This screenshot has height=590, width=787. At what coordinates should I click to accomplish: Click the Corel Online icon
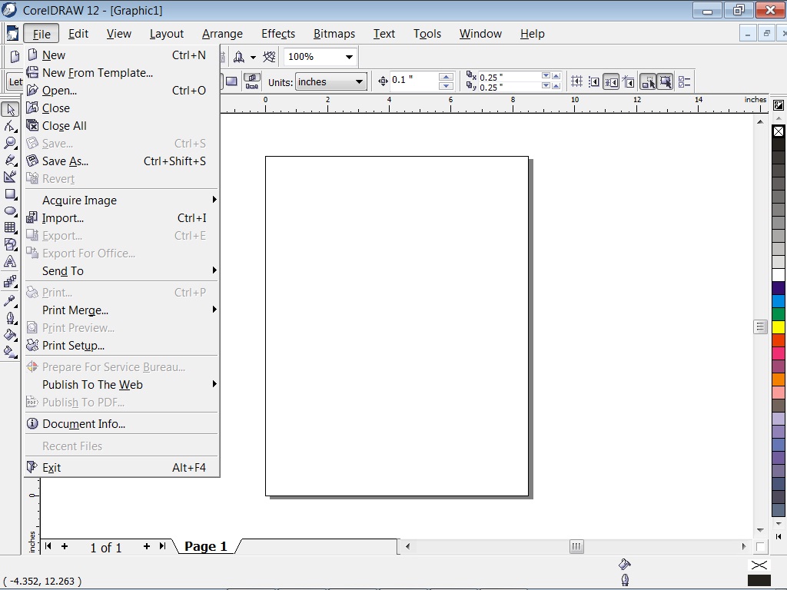click(x=270, y=57)
